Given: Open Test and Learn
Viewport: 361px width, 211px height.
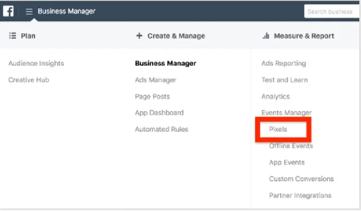Looking at the screenshot, I should [x=285, y=80].
